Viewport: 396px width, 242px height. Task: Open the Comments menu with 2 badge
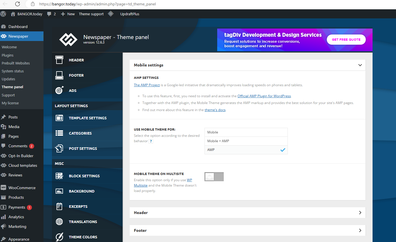click(22, 146)
